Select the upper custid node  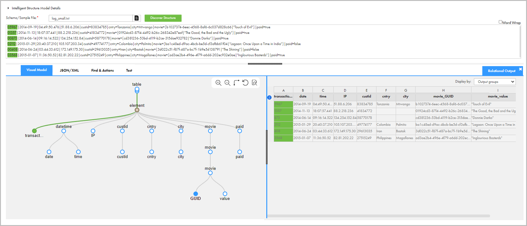(x=122, y=131)
